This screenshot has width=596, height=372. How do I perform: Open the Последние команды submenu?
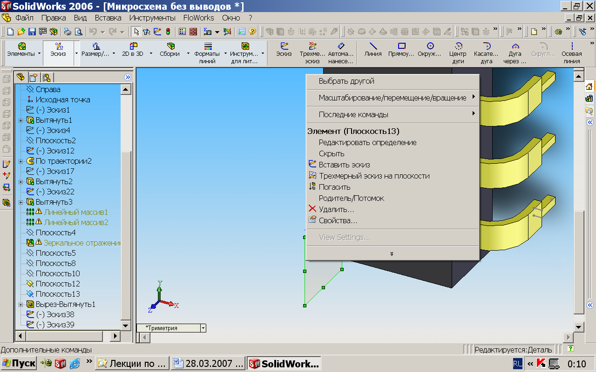point(392,114)
